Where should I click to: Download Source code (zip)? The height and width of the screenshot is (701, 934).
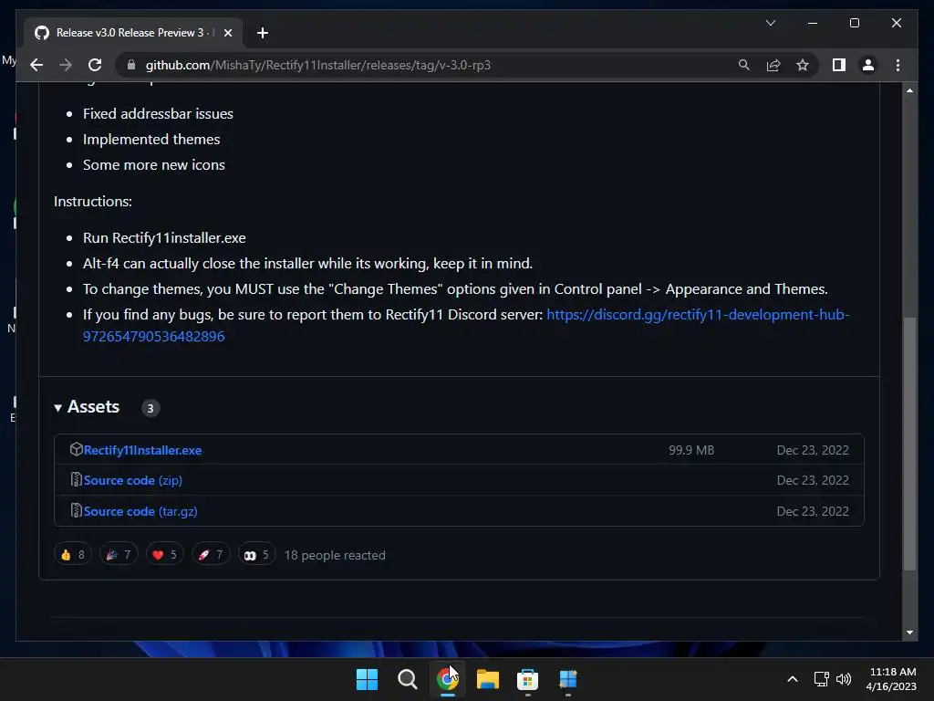[x=133, y=480]
